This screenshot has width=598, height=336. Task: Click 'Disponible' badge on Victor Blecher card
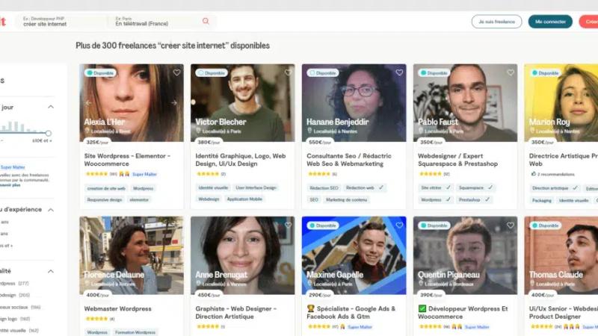212,72
